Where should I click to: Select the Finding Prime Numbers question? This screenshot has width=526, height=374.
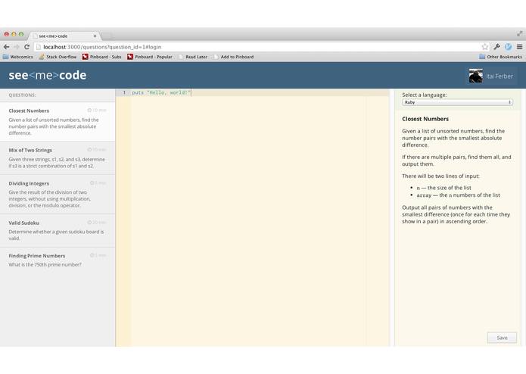coord(58,260)
